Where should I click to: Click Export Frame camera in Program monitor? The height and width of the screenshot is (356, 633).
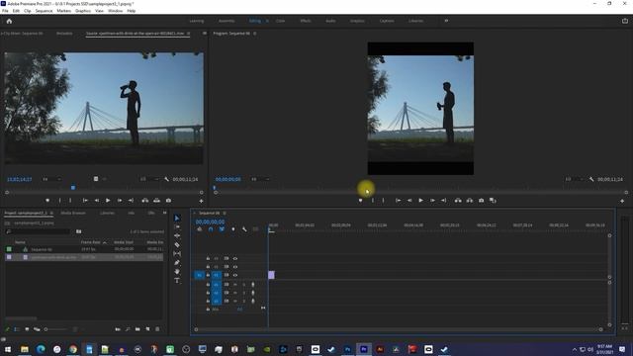point(482,200)
